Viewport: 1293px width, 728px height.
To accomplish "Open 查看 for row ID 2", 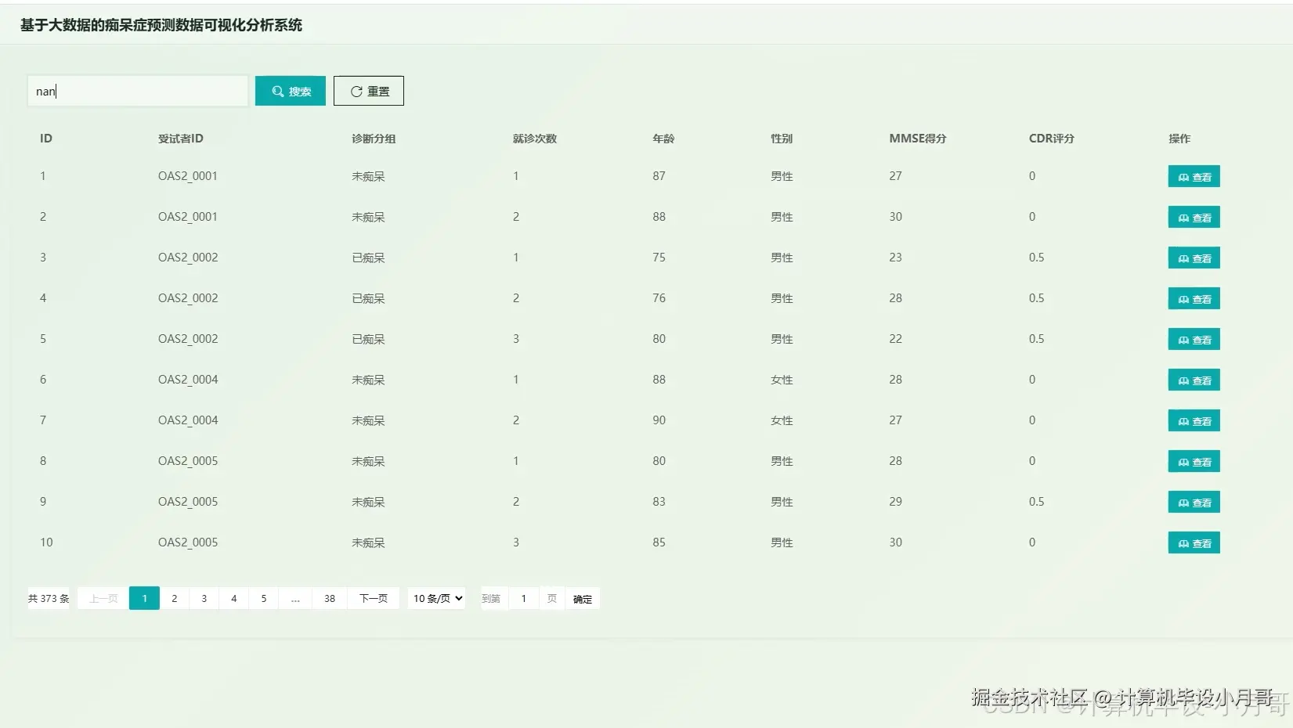I will pos(1194,218).
